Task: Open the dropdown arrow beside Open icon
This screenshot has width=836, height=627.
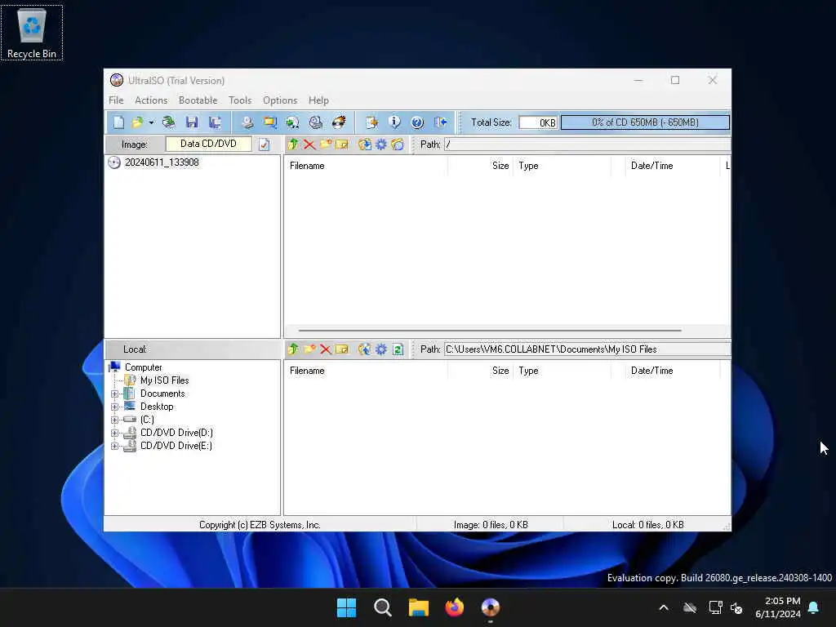Action: click(x=151, y=122)
